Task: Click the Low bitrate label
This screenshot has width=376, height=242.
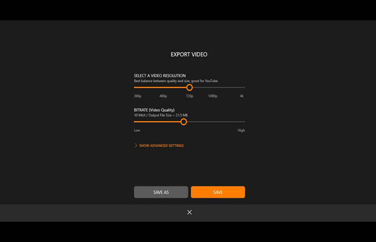Action: (x=137, y=130)
